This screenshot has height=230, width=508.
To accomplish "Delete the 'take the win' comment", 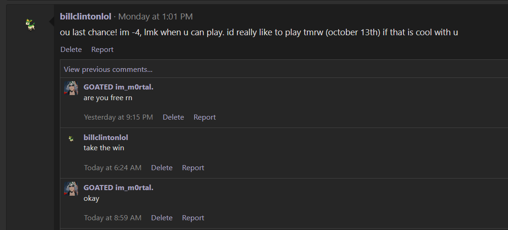I will click(x=162, y=168).
